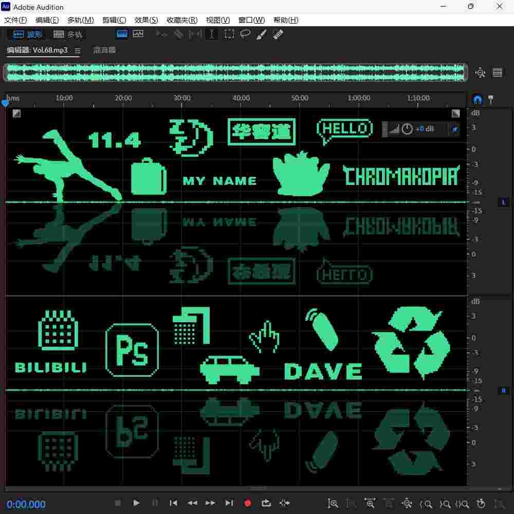Image resolution: width=514 pixels, height=514 pixels.
Task: Switch to 多轨 multitrack view
Action: click(68, 34)
